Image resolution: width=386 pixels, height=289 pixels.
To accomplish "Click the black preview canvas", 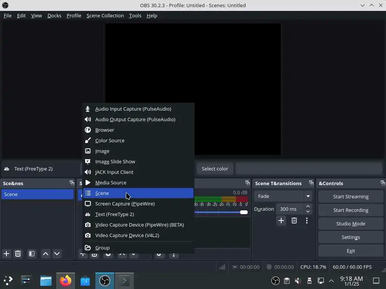I will 193,89.
